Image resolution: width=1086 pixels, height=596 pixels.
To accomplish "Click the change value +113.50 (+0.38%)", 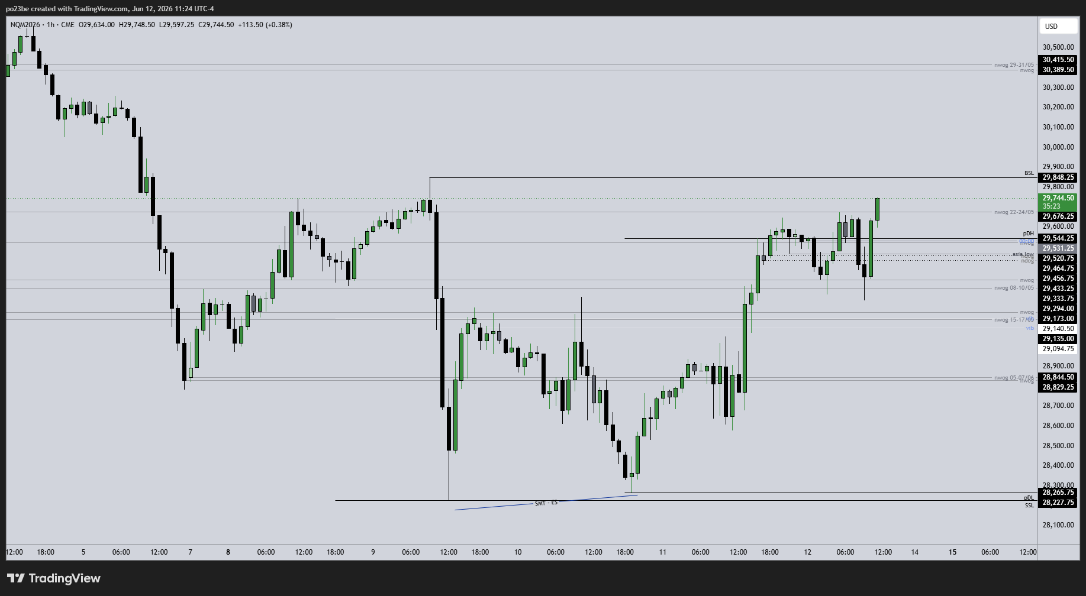I will coord(265,25).
